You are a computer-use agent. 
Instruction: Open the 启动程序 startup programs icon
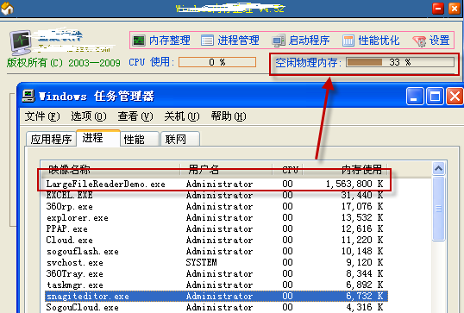[x=279, y=41]
